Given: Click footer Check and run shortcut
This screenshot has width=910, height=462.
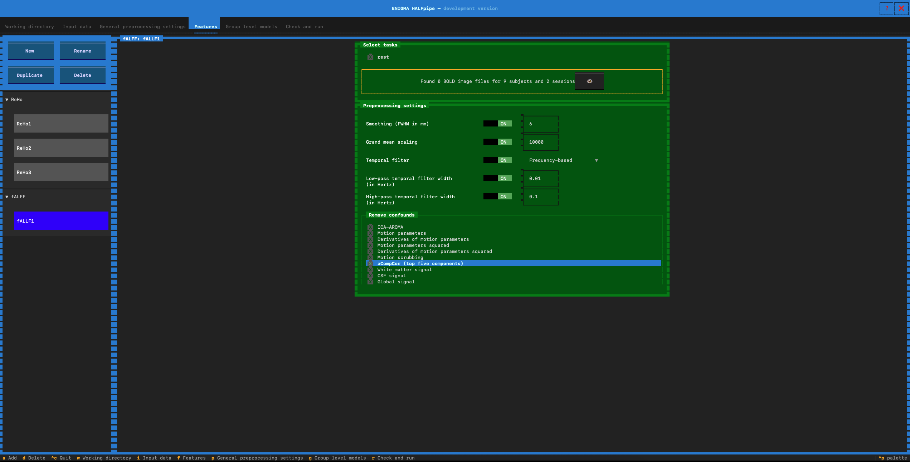Looking at the screenshot, I should [393, 458].
